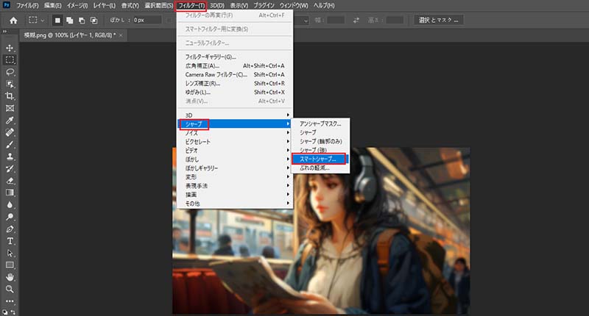589x316 pixels.
Task: Select the Pen tool
Action: [10, 229]
